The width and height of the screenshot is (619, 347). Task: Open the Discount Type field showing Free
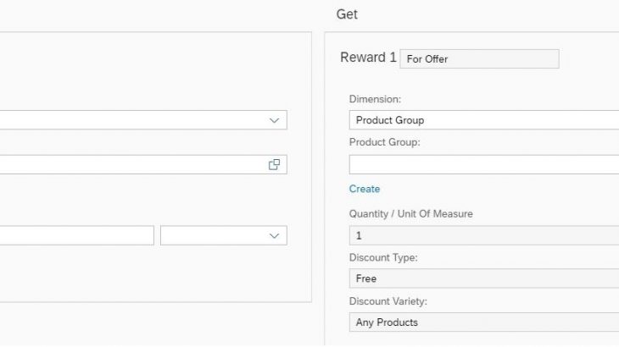484,278
